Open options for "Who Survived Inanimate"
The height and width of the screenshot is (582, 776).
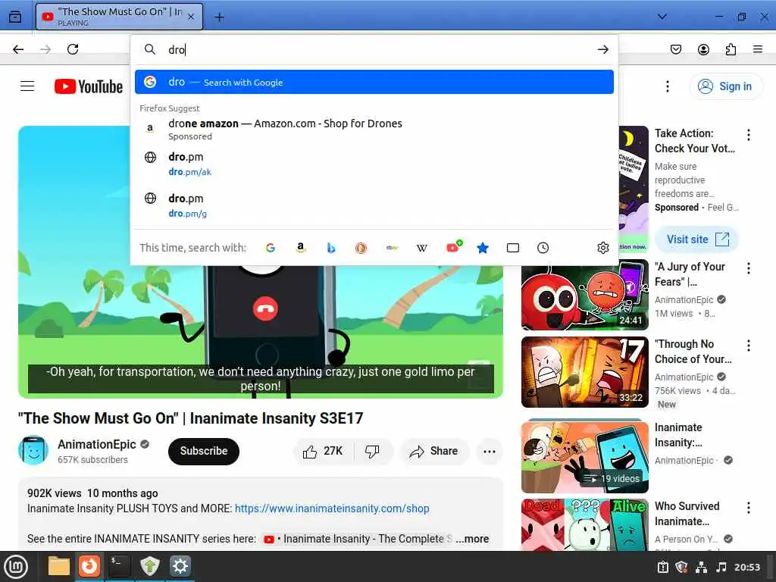pyautogui.click(x=748, y=508)
